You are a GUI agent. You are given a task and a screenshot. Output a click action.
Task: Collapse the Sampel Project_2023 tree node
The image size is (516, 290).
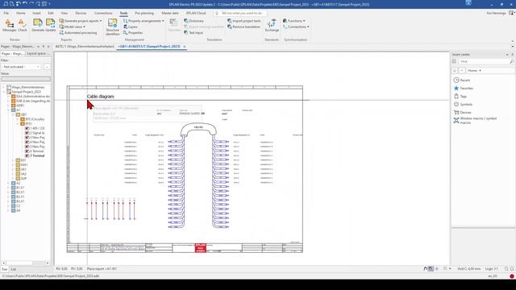coord(4,92)
